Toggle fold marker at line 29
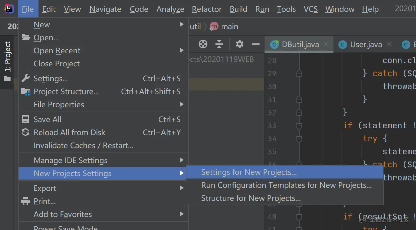This screenshot has width=416, height=230. pos(299,73)
